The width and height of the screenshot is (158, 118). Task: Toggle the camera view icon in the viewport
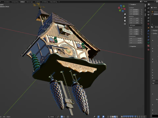pyautogui.click(x=125, y=21)
